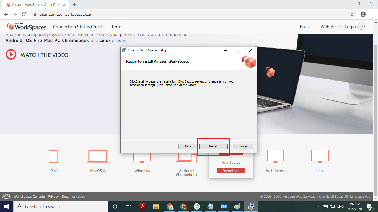Screen dimensions: 378x212
Task: Open a new Chrome tab
Action: tap(75, 5)
